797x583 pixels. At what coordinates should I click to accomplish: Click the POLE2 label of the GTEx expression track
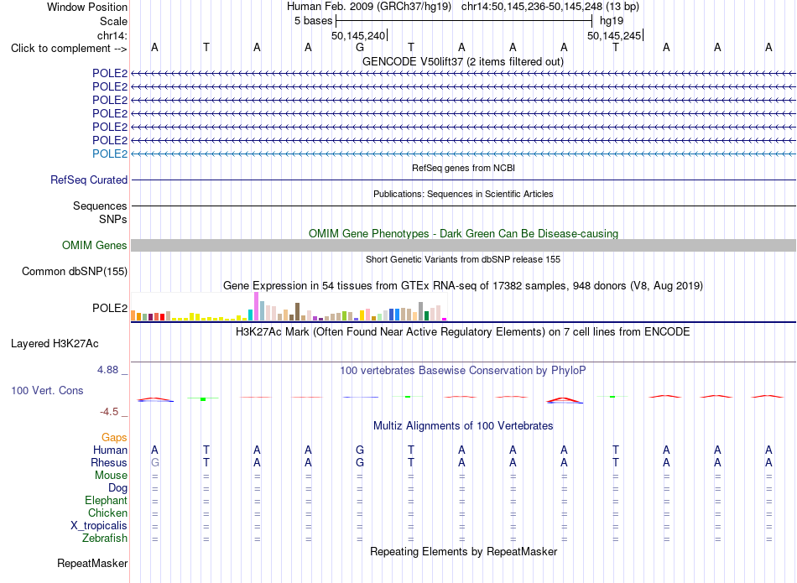(x=110, y=308)
